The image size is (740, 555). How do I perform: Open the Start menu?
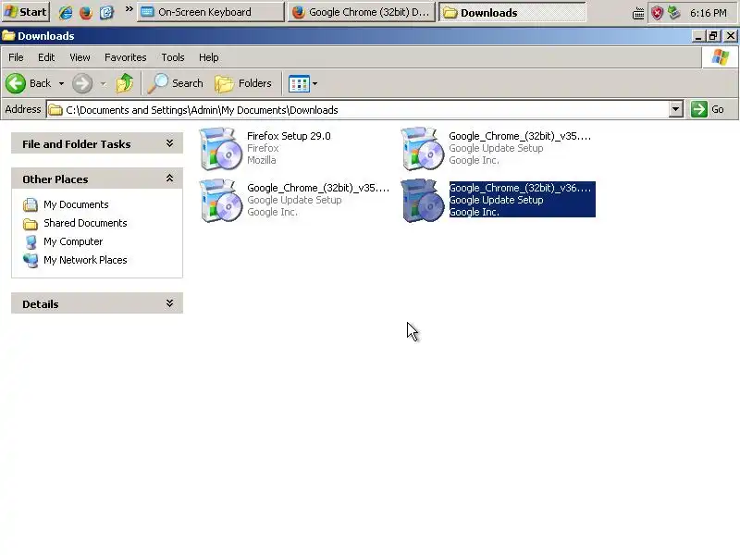click(26, 12)
